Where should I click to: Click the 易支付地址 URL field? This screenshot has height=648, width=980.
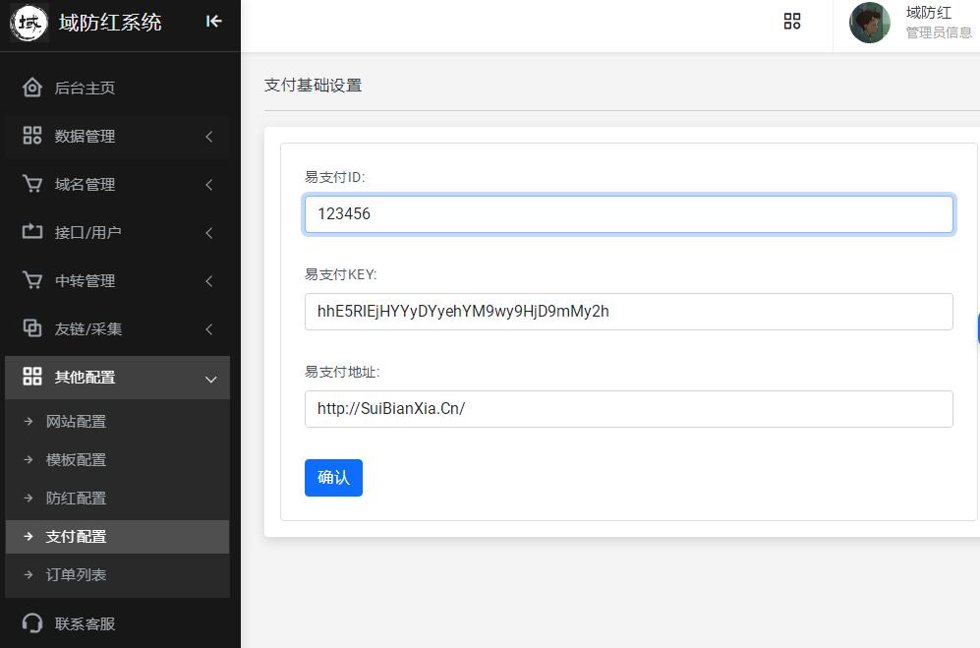coord(628,409)
